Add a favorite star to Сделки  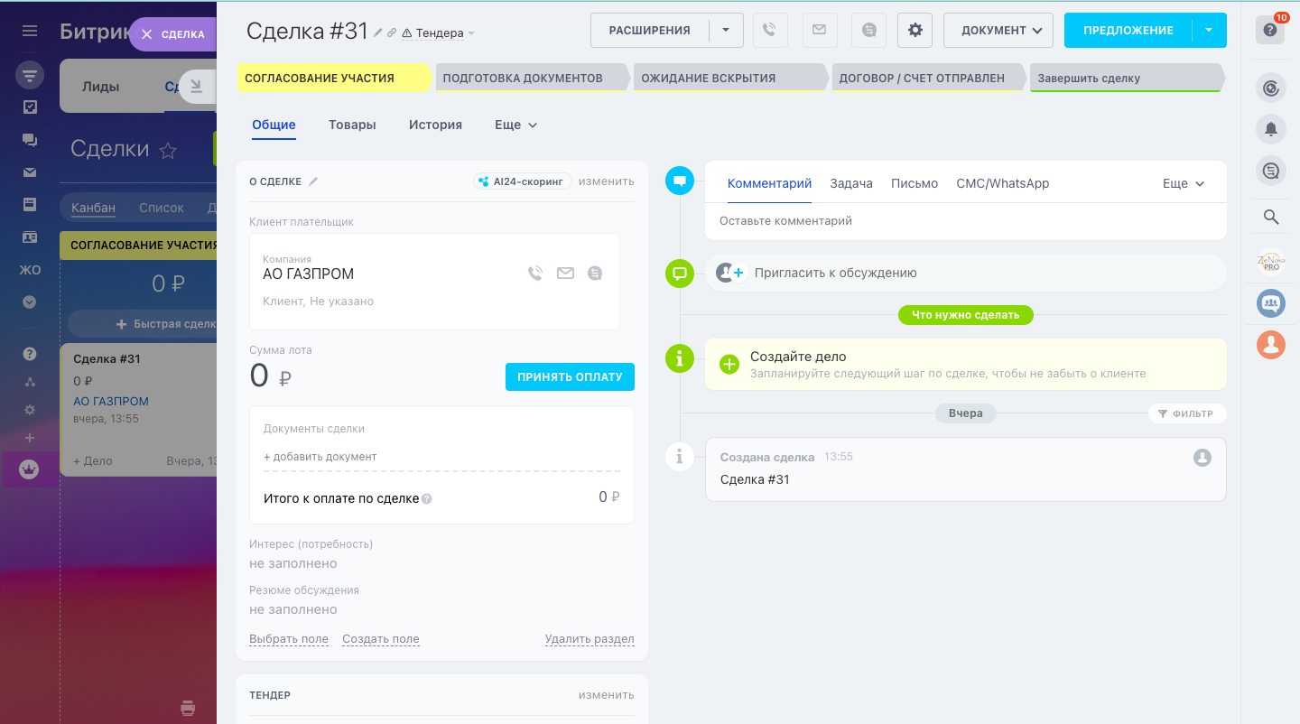[x=168, y=151]
